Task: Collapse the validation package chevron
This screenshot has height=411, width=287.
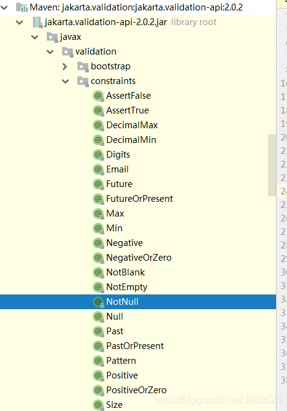Action: [50, 52]
